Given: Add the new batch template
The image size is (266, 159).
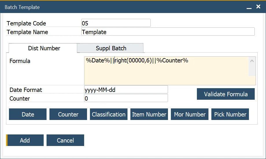Looking at the screenshot, I should click(x=25, y=140).
